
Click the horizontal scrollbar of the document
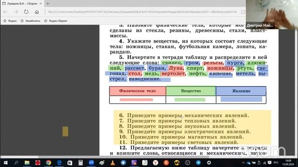pyautogui.click(x=123, y=157)
